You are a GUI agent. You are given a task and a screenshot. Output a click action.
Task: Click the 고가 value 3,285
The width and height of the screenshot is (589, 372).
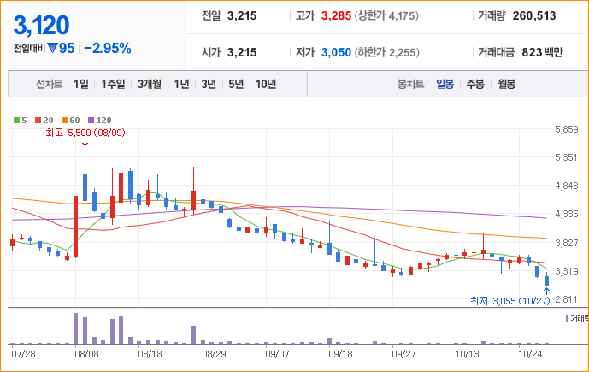336,15
